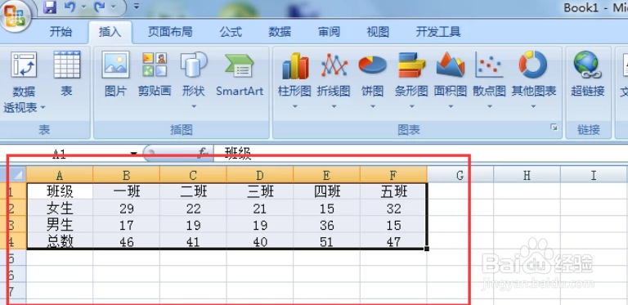The image size is (628, 305).
Task: Insert a 折线图 line chart
Action: point(334,80)
